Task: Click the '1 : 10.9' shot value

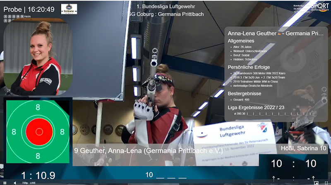Action: pyautogui.click(x=38, y=176)
